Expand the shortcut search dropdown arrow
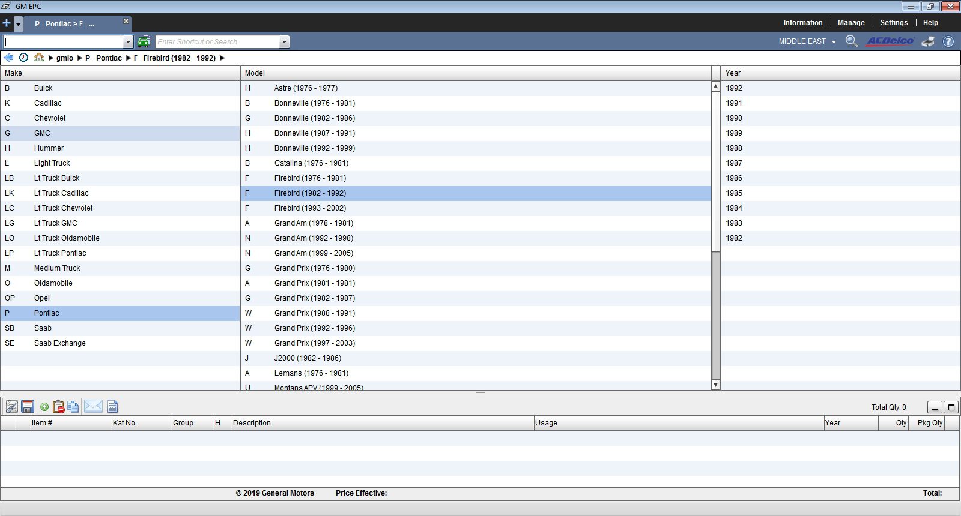 [284, 41]
